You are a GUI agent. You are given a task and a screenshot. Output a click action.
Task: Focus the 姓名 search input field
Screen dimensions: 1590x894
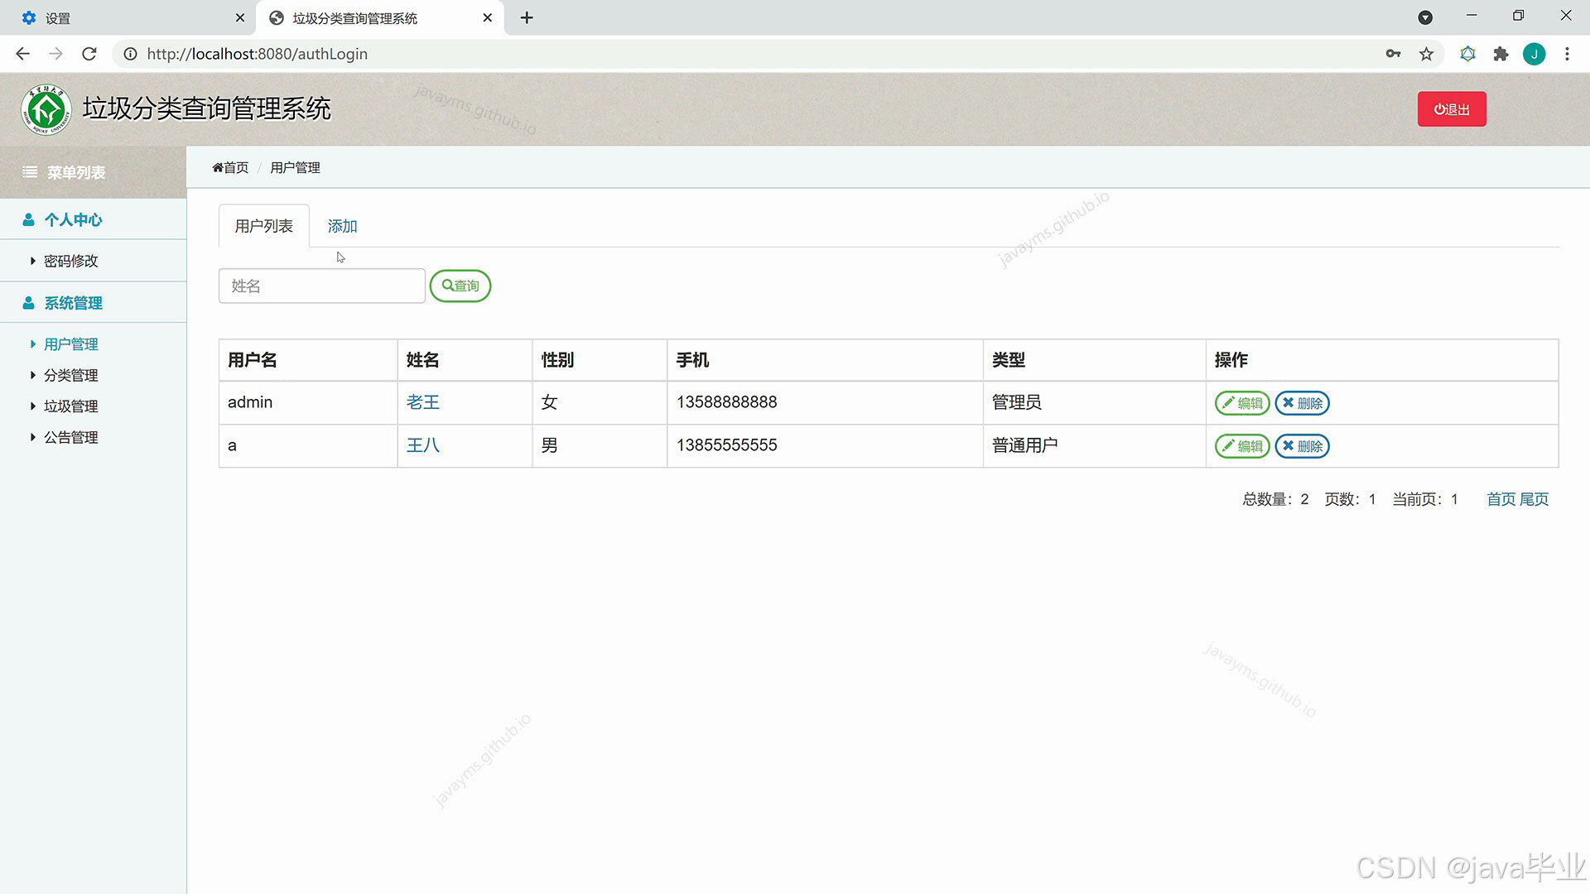[321, 286]
